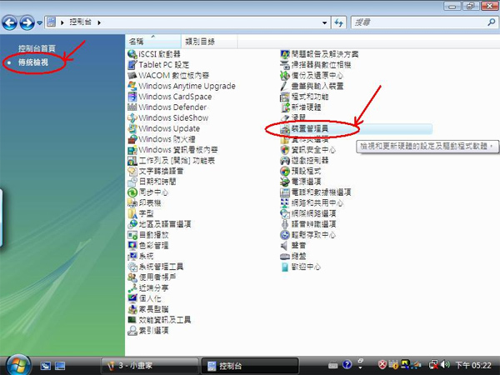500x375 pixels.
Task: Open the 問題報告及解決方案 icon
Action: tap(285, 54)
